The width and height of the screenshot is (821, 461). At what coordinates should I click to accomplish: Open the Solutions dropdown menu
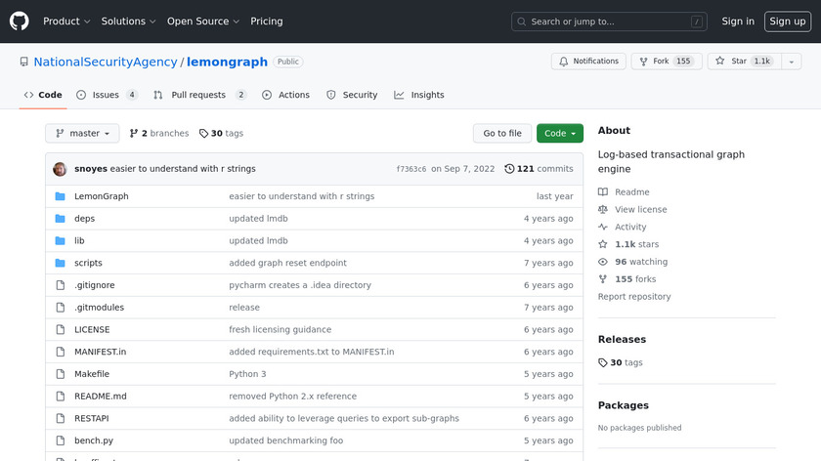point(128,21)
